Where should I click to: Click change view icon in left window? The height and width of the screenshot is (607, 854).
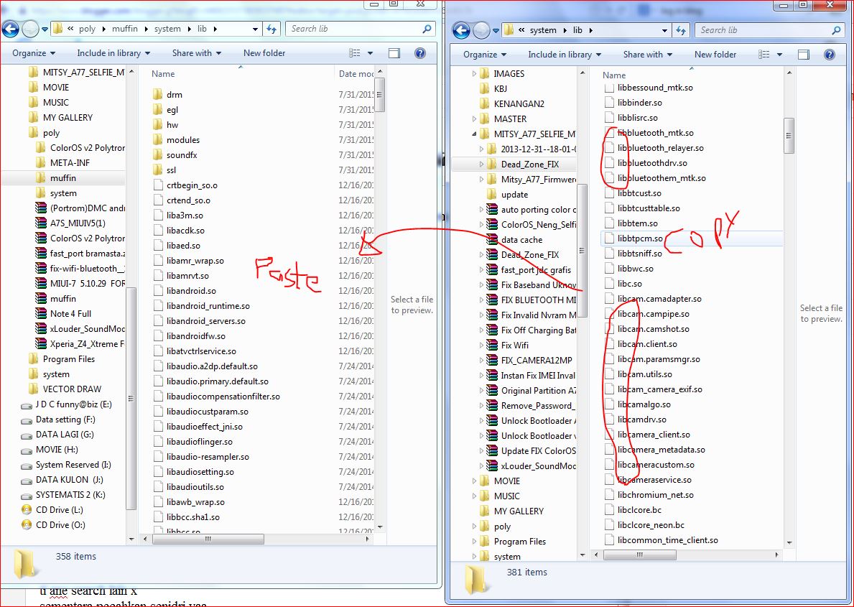[x=355, y=53]
